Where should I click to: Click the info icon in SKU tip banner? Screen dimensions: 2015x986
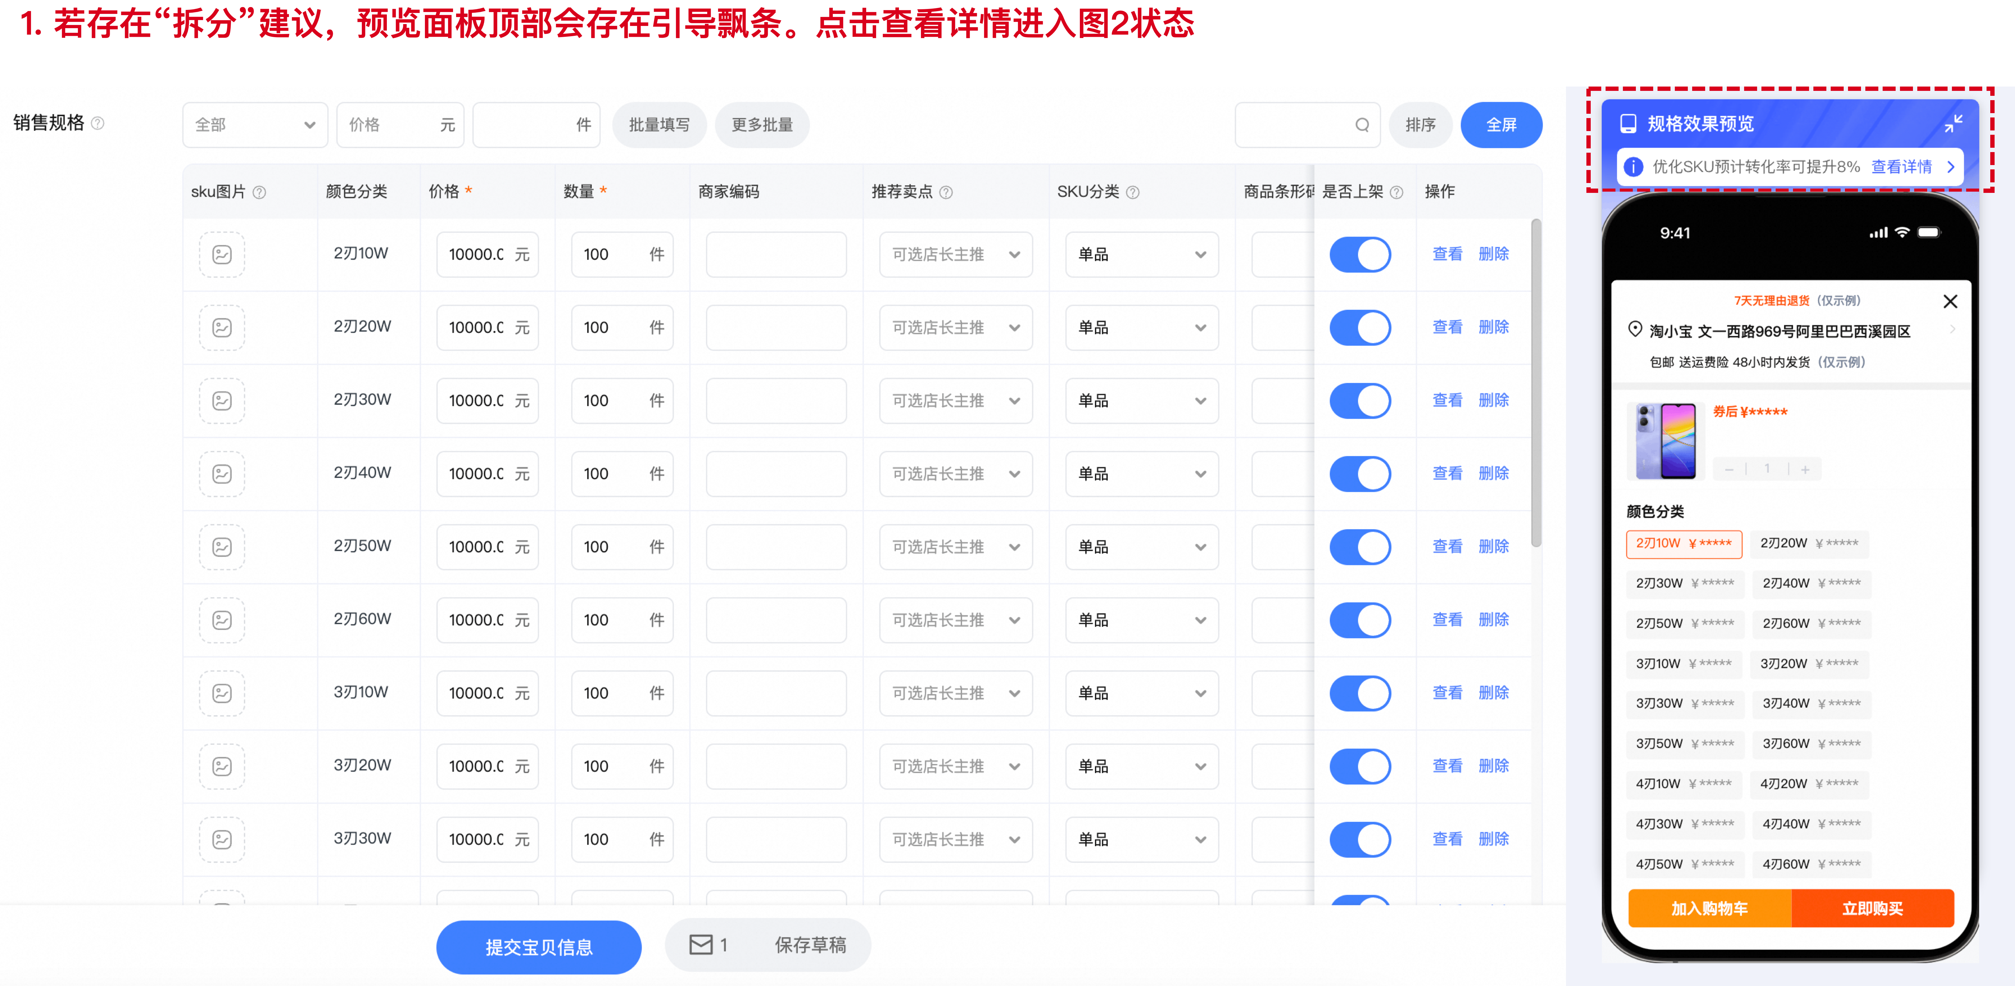[x=1633, y=167]
